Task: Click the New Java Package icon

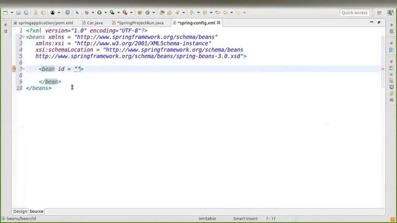Action: (140, 12)
